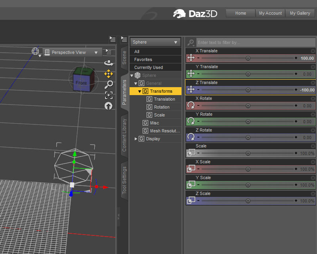
Task: Collapse the Transforms group arrow
Action: point(140,91)
